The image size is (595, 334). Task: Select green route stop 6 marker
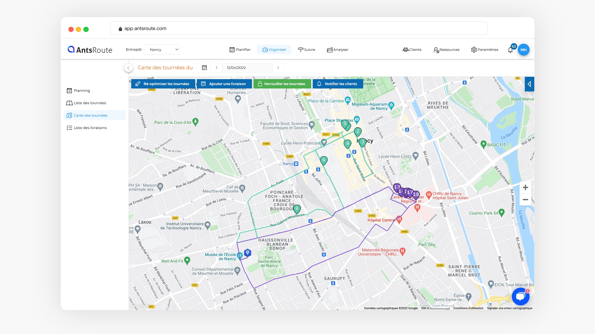323,160
